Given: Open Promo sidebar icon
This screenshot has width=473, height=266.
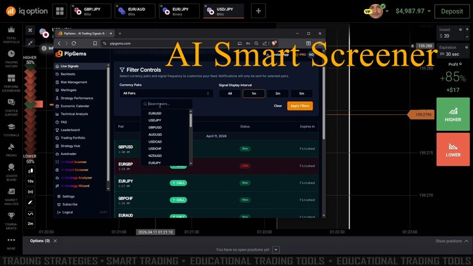Looking at the screenshot, I should [11, 150].
